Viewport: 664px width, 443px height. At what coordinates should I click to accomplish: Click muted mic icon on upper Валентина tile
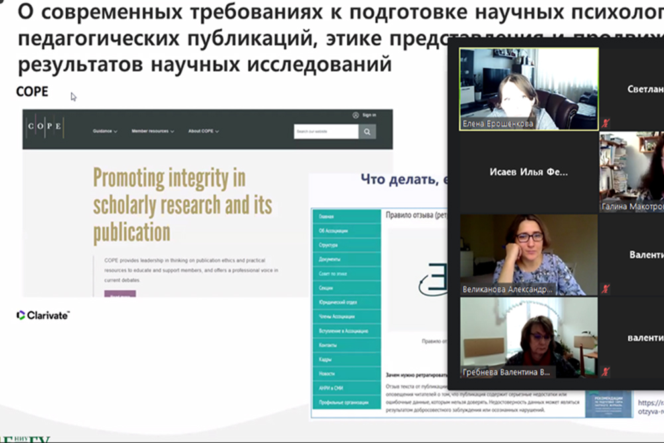click(x=605, y=289)
